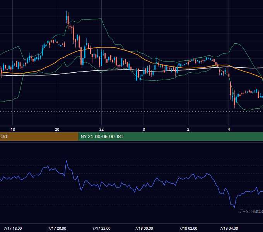The height and width of the screenshot is (232, 263).
Task: Click the hour label 18 on the time axis
Action: pyautogui.click(x=13, y=130)
